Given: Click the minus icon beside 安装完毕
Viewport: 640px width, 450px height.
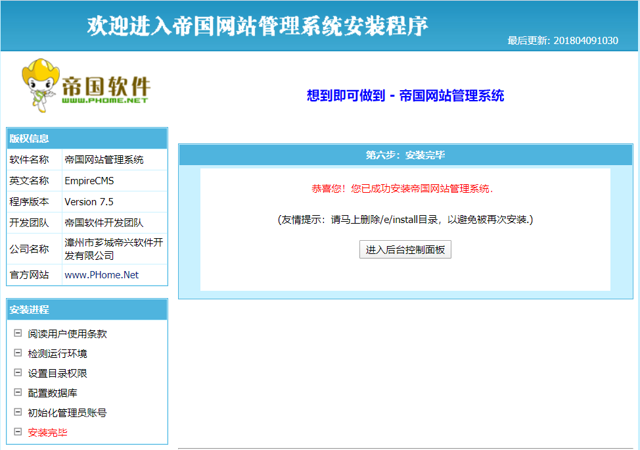Looking at the screenshot, I should point(18,432).
